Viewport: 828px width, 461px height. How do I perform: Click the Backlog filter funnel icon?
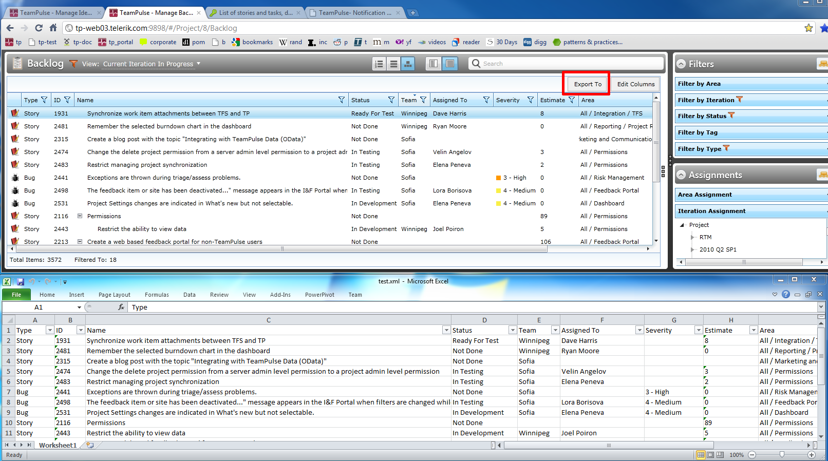click(73, 64)
